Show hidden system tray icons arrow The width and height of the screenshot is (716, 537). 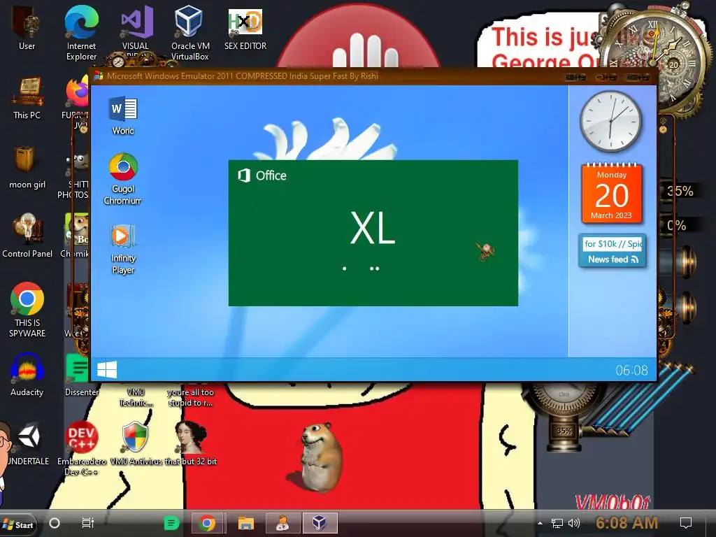click(x=540, y=523)
